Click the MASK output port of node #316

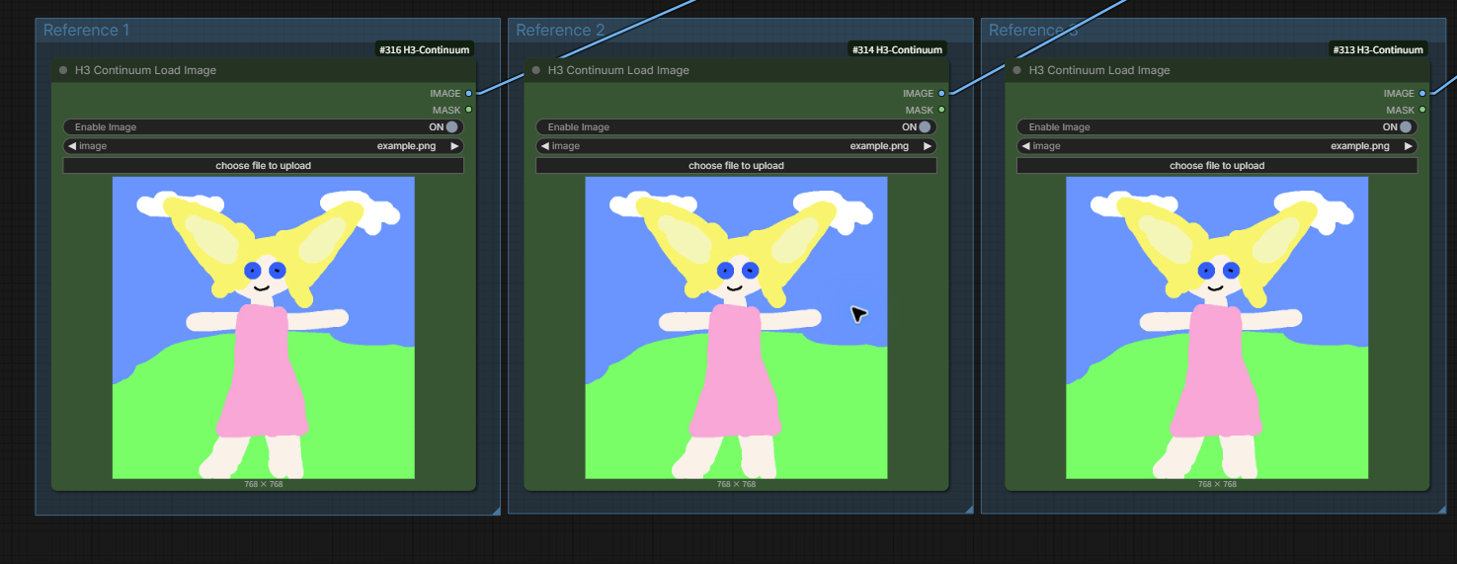click(x=468, y=110)
